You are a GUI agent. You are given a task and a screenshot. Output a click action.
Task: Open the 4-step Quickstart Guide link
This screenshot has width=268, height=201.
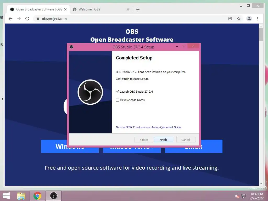149,127
